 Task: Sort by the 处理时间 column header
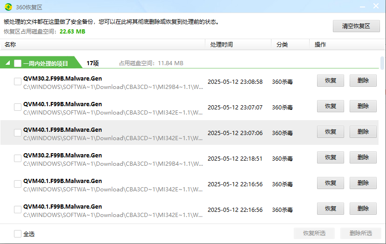coord(221,45)
